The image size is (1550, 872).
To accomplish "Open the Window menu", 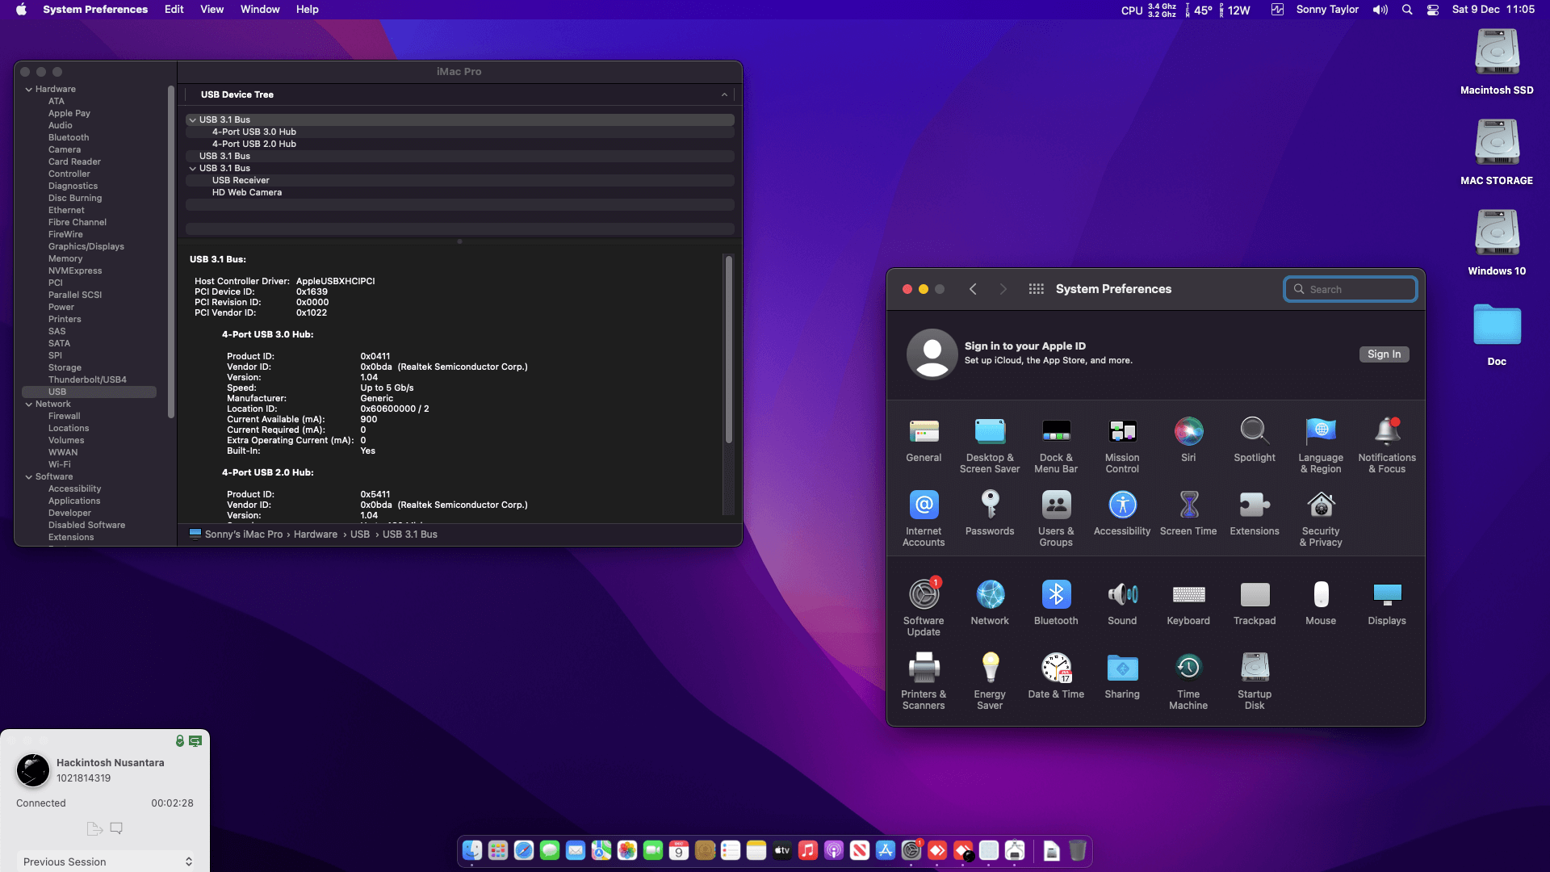I will tap(260, 10).
